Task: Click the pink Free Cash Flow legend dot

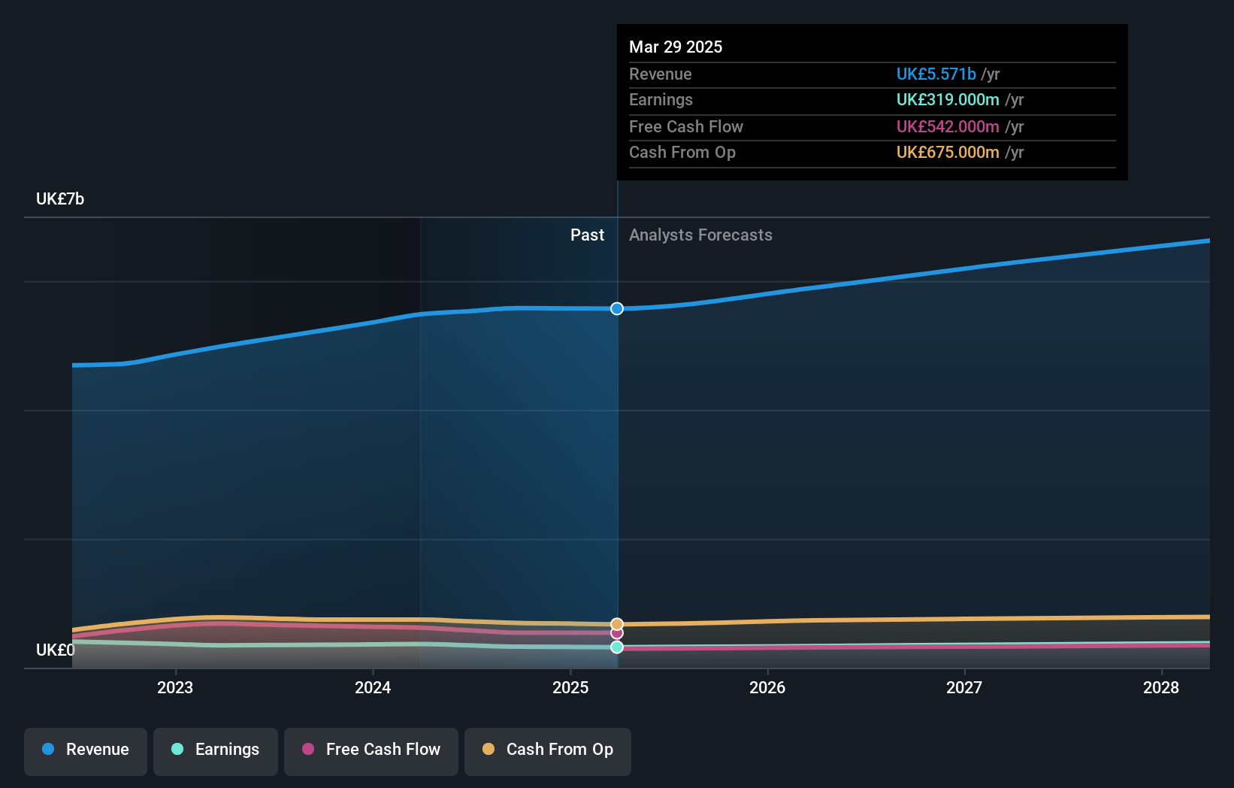Action: tap(307, 749)
